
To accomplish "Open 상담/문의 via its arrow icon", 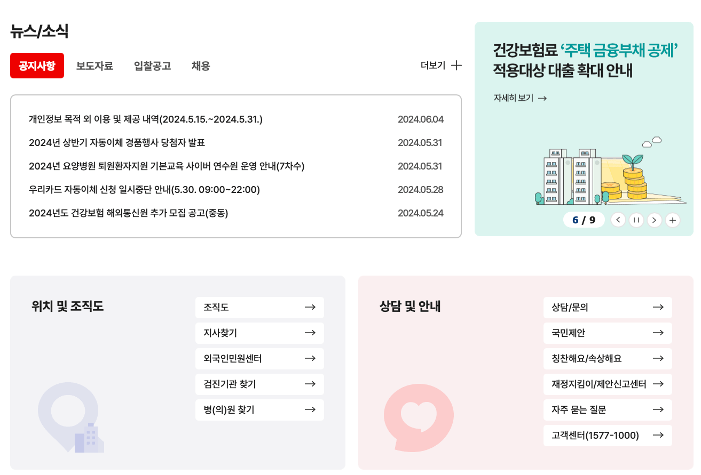I will point(658,307).
